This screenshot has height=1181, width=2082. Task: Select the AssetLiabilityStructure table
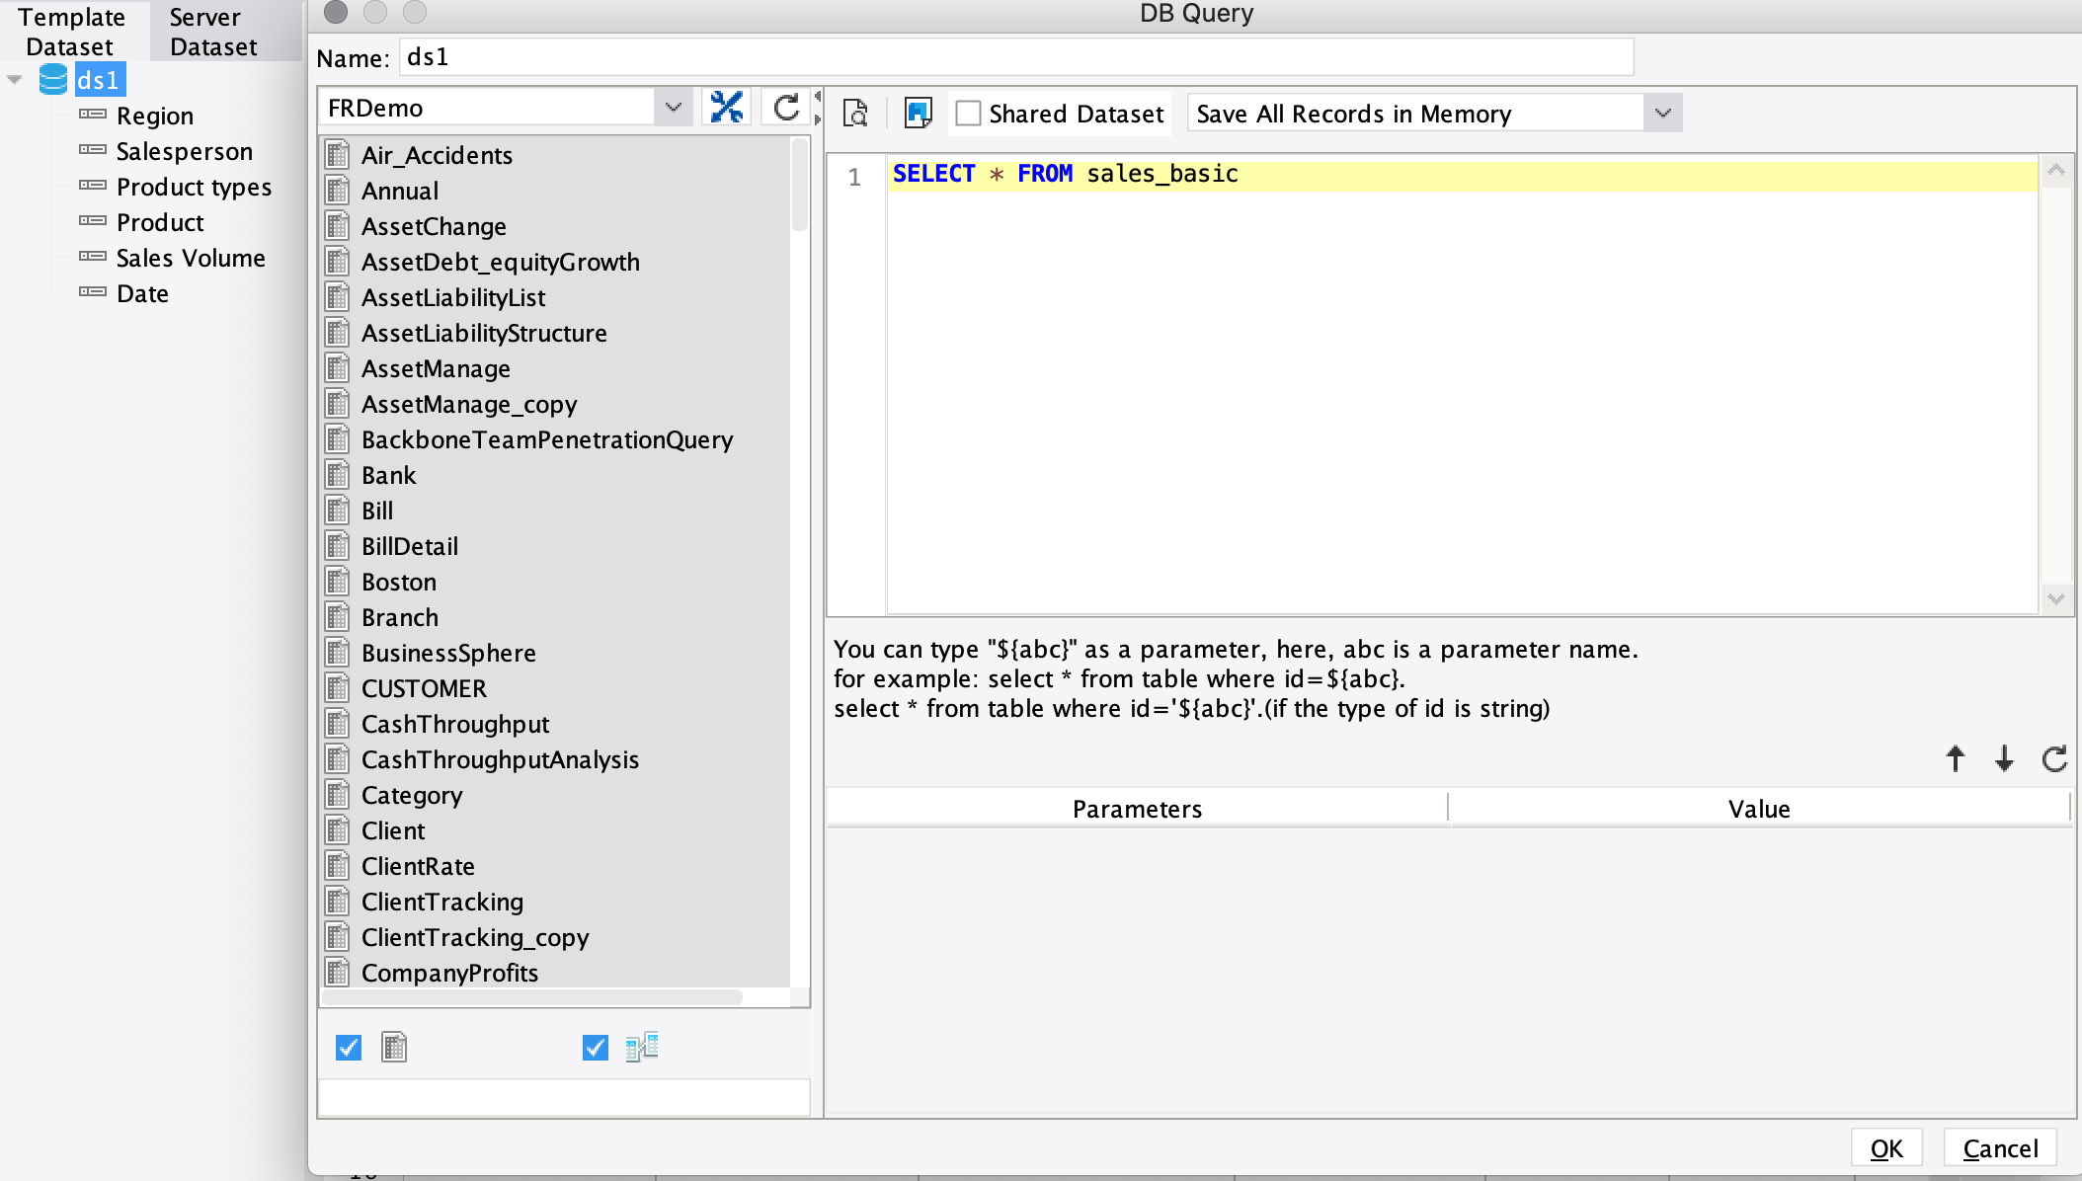(x=484, y=333)
